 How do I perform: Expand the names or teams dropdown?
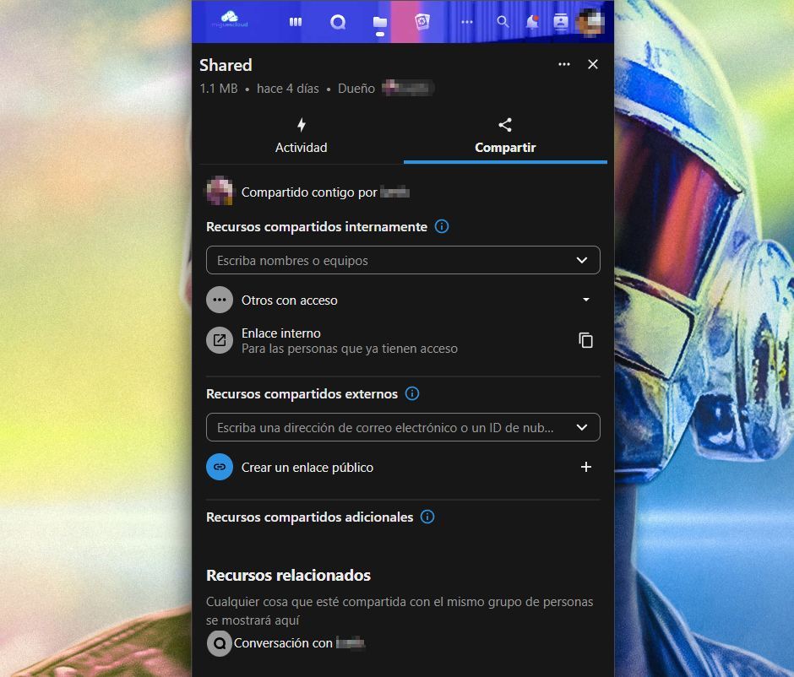582,260
